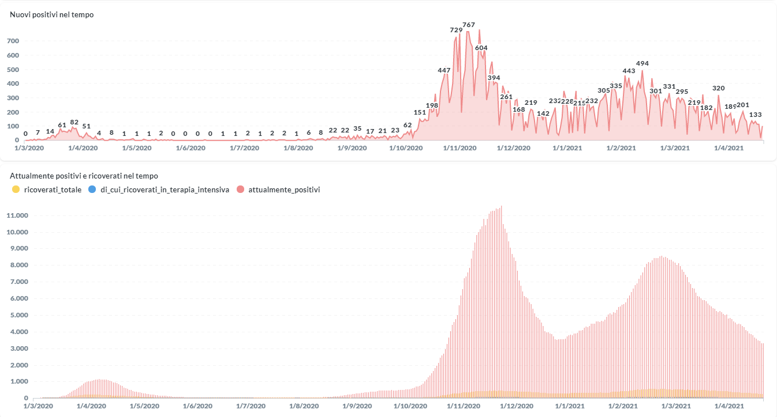The image size is (777, 417).
Task: Click the 494 data point label
Action: (642, 63)
